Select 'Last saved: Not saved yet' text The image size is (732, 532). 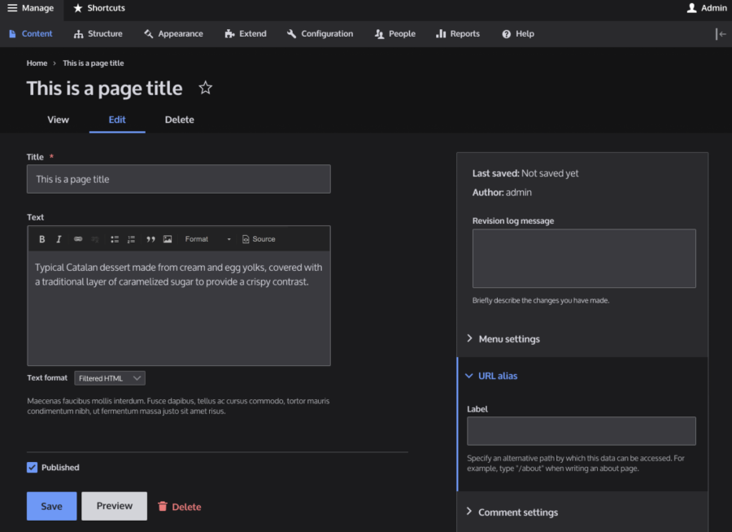tap(525, 173)
